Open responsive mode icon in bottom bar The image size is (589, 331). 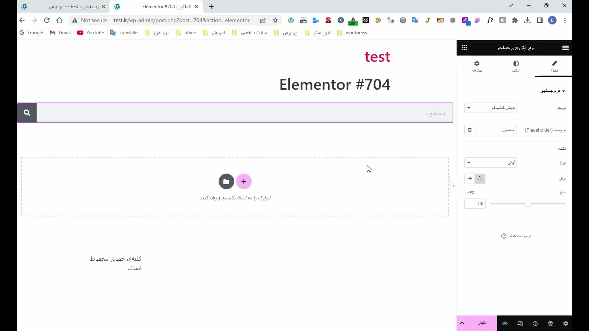click(x=520, y=323)
